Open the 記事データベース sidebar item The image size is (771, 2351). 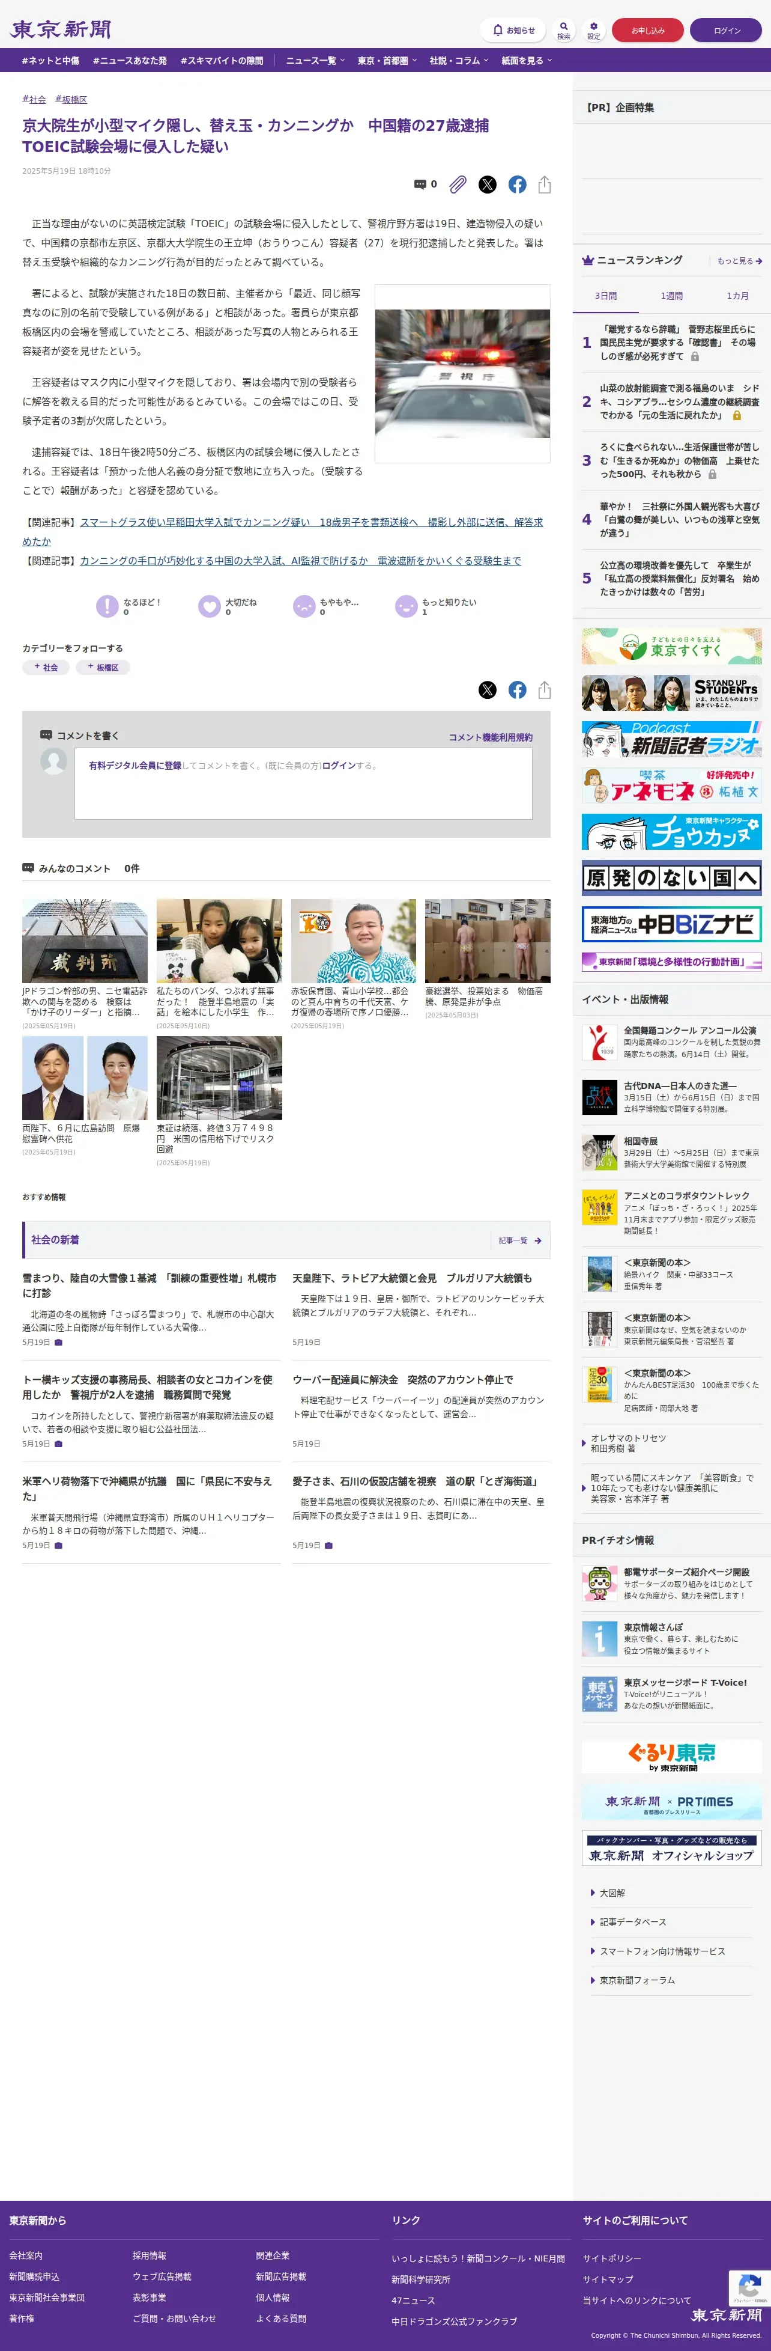(632, 1922)
